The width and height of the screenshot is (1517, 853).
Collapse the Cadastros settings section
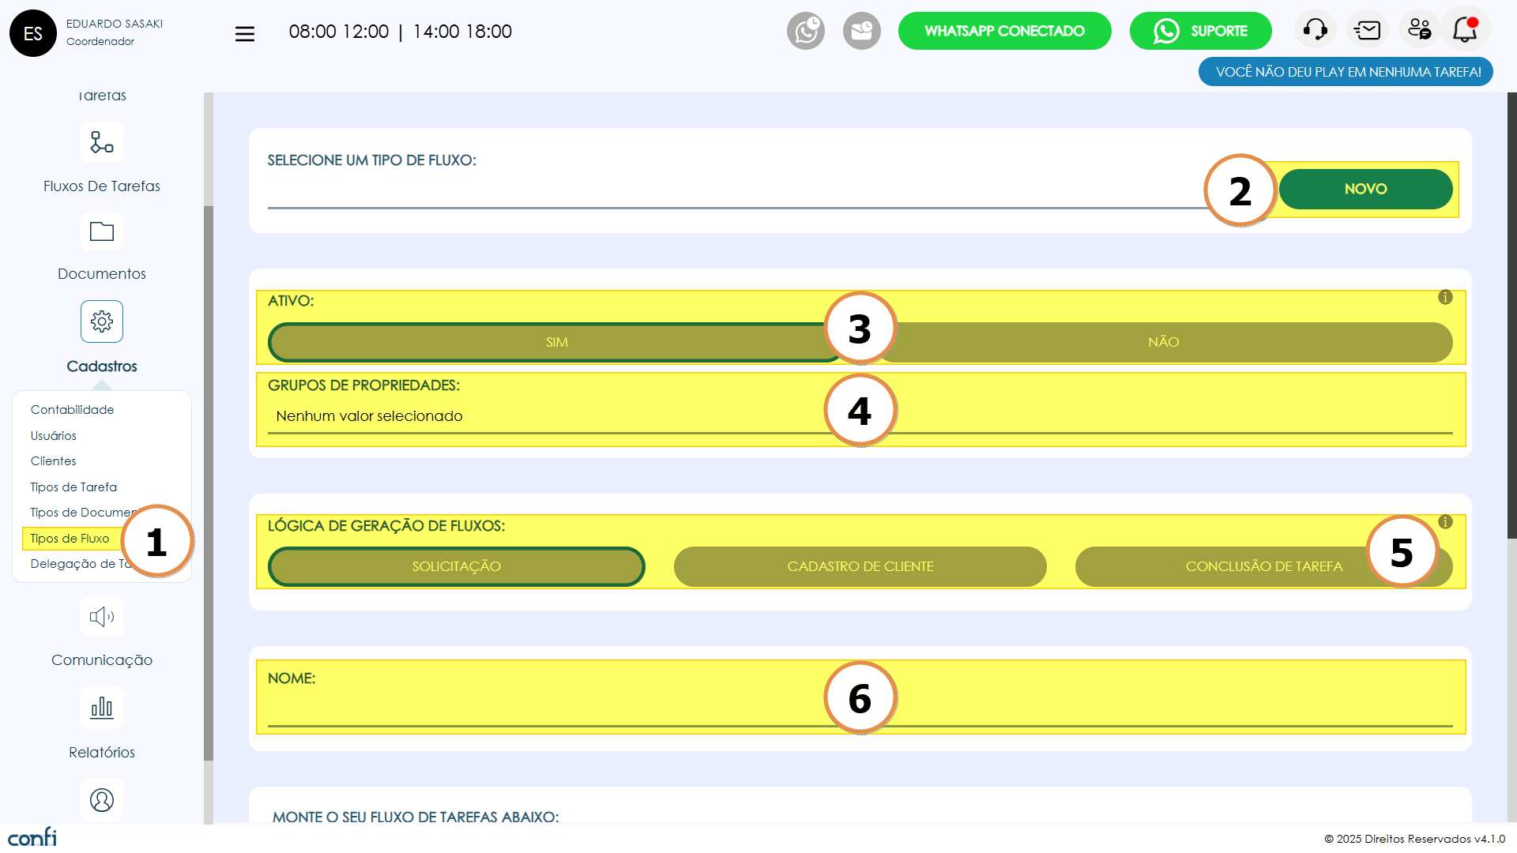coord(102,322)
